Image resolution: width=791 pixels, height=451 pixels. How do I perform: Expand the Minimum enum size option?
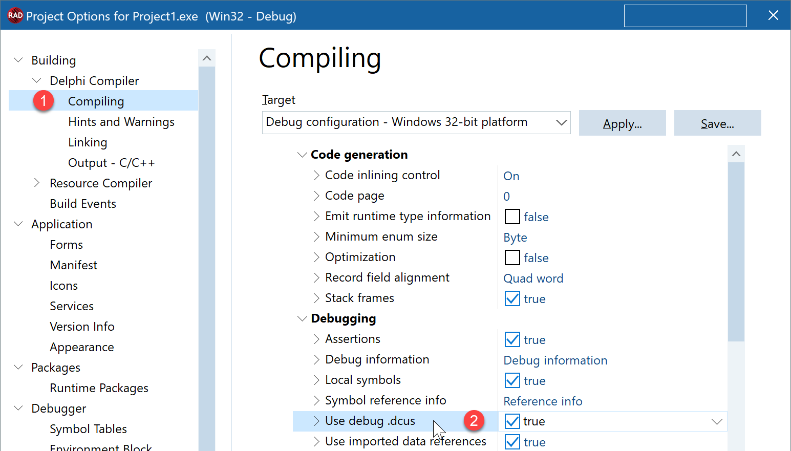click(x=316, y=237)
